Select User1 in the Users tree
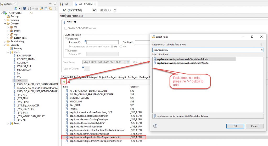Screen dimensions: 268x146 [20, 80]
